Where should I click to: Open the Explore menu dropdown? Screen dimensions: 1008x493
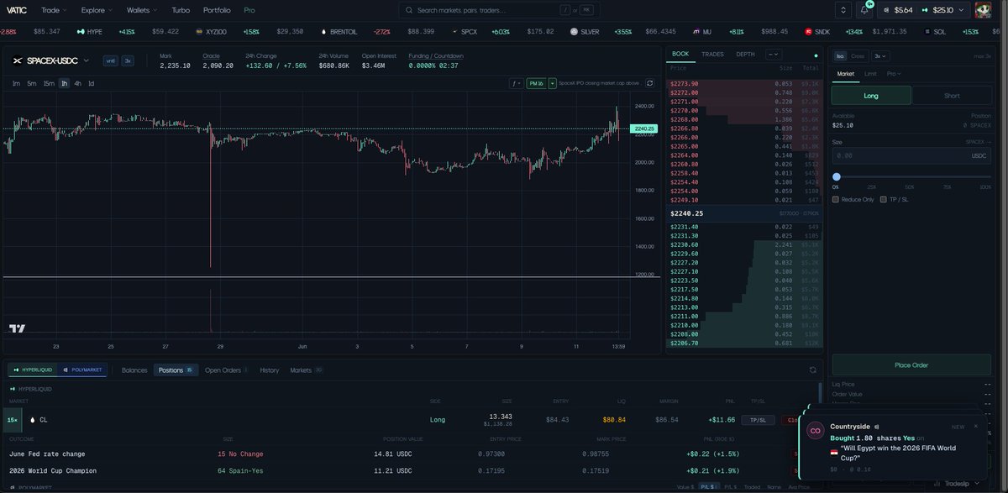97,10
